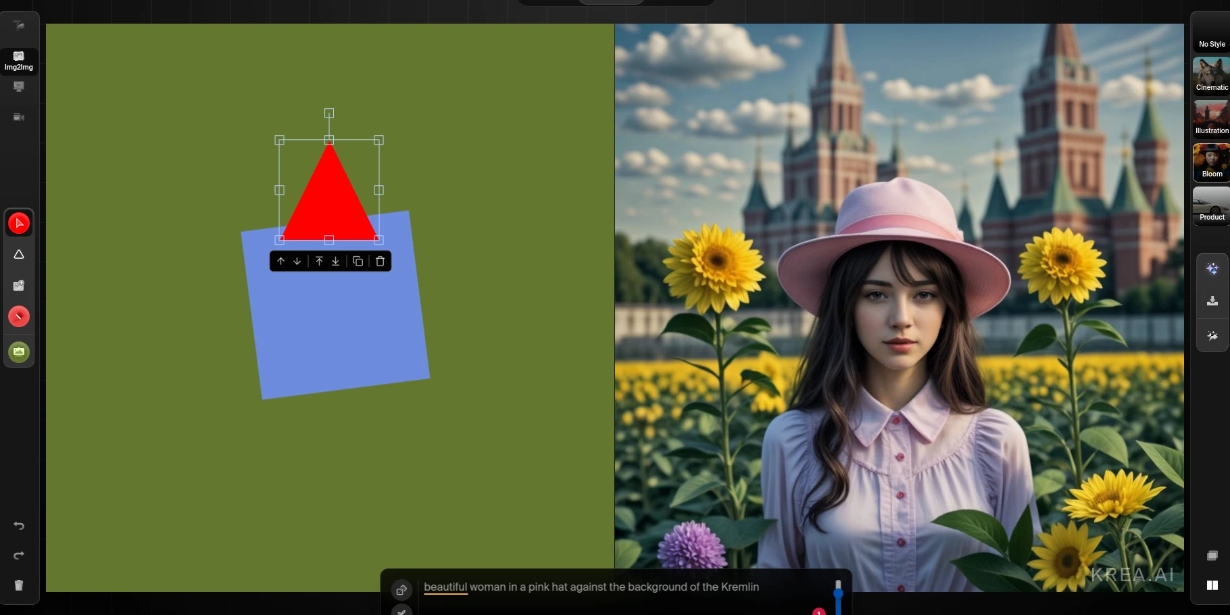
Task: Click the add image tool
Action: 19,286
